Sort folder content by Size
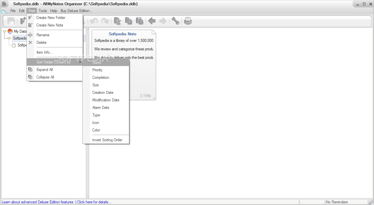The image size is (374, 205). point(106,85)
